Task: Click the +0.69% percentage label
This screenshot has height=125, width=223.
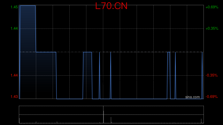Action: 212,7
